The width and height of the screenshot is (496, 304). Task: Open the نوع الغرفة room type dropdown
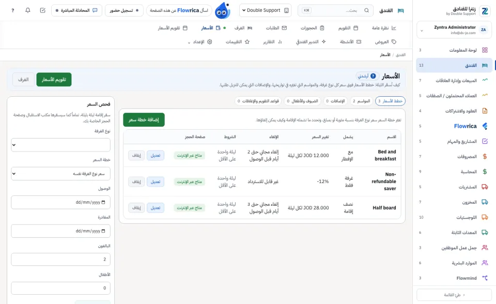pos(61,145)
